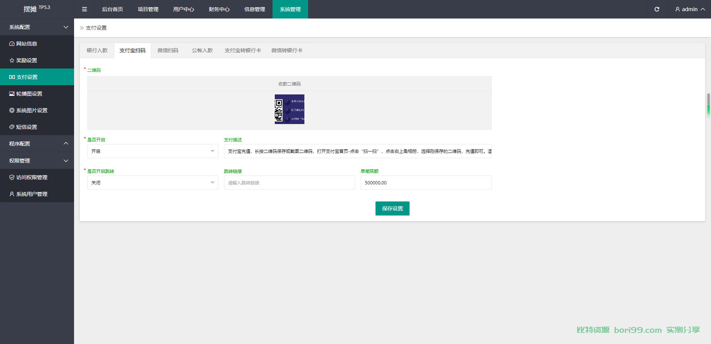Click the 支付描述 text field
The height and width of the screenshot is (344, 711).
[358, 151]
